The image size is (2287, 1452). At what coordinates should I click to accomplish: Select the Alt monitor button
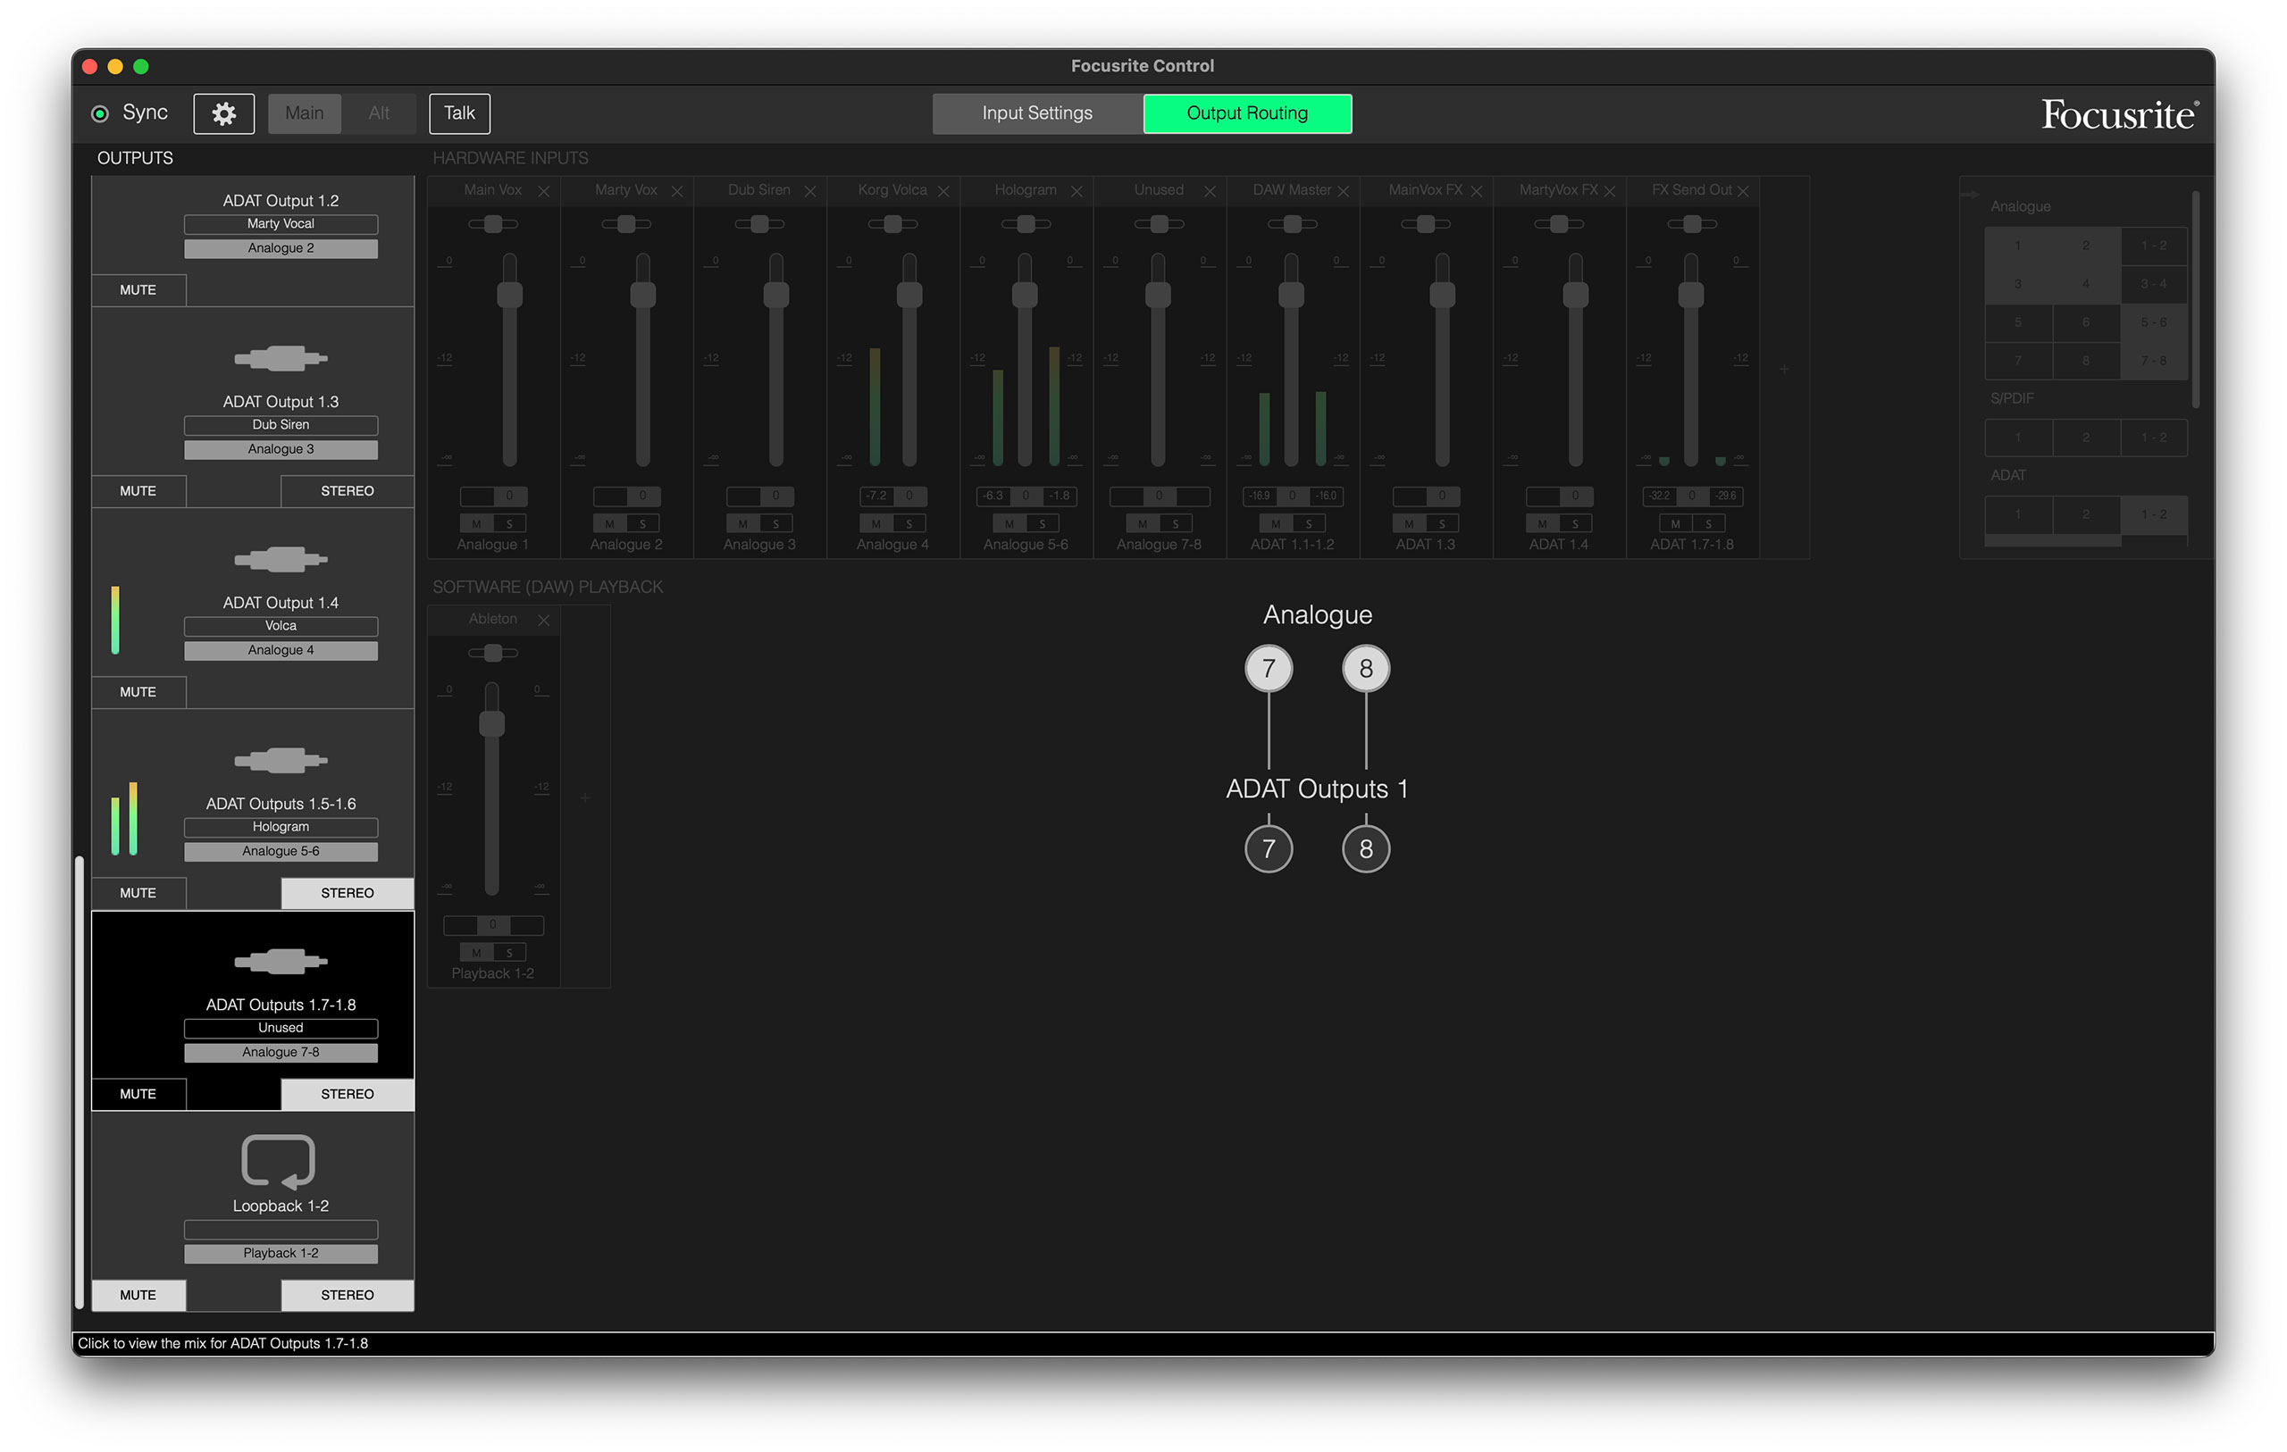pyautogui.click(x=379, y=114)
